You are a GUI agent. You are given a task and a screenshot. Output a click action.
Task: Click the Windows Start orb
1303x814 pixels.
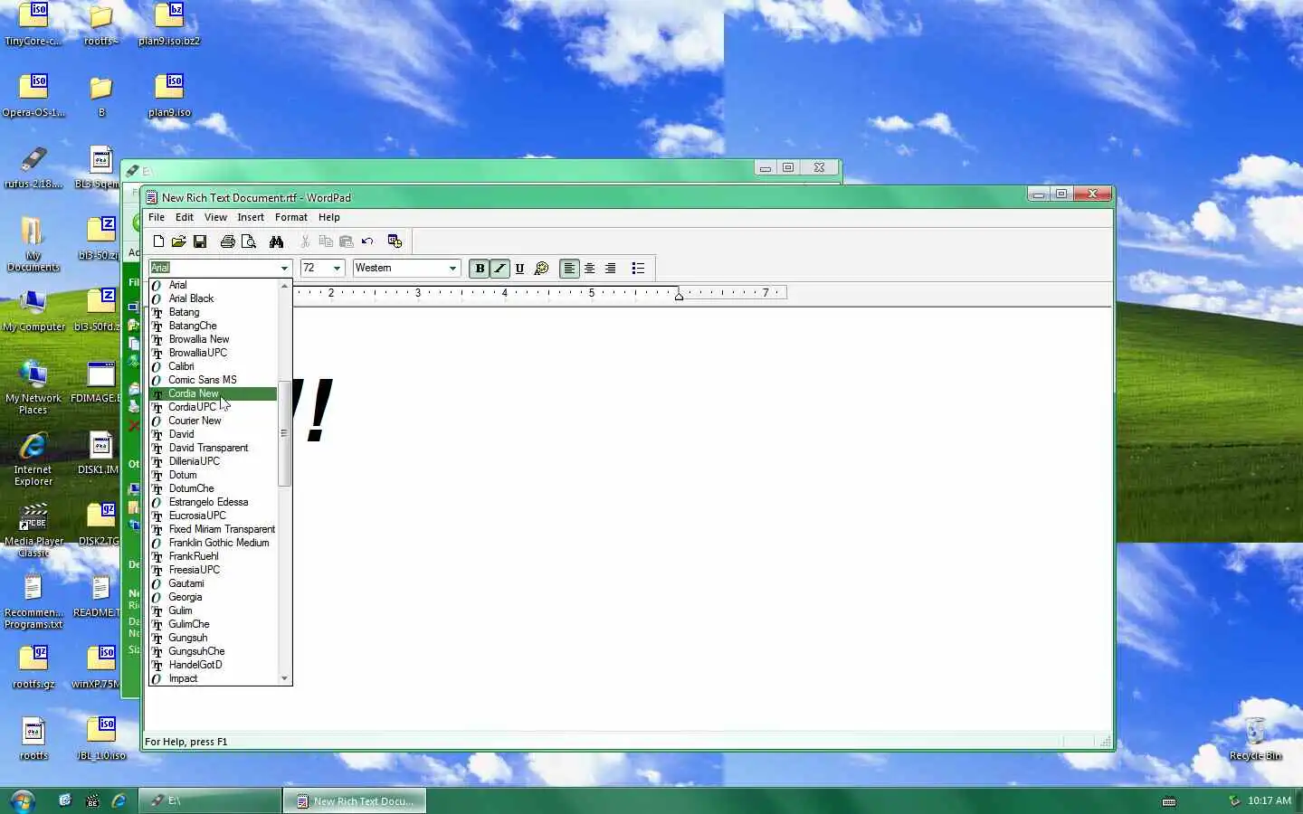[x=22, y=800]
